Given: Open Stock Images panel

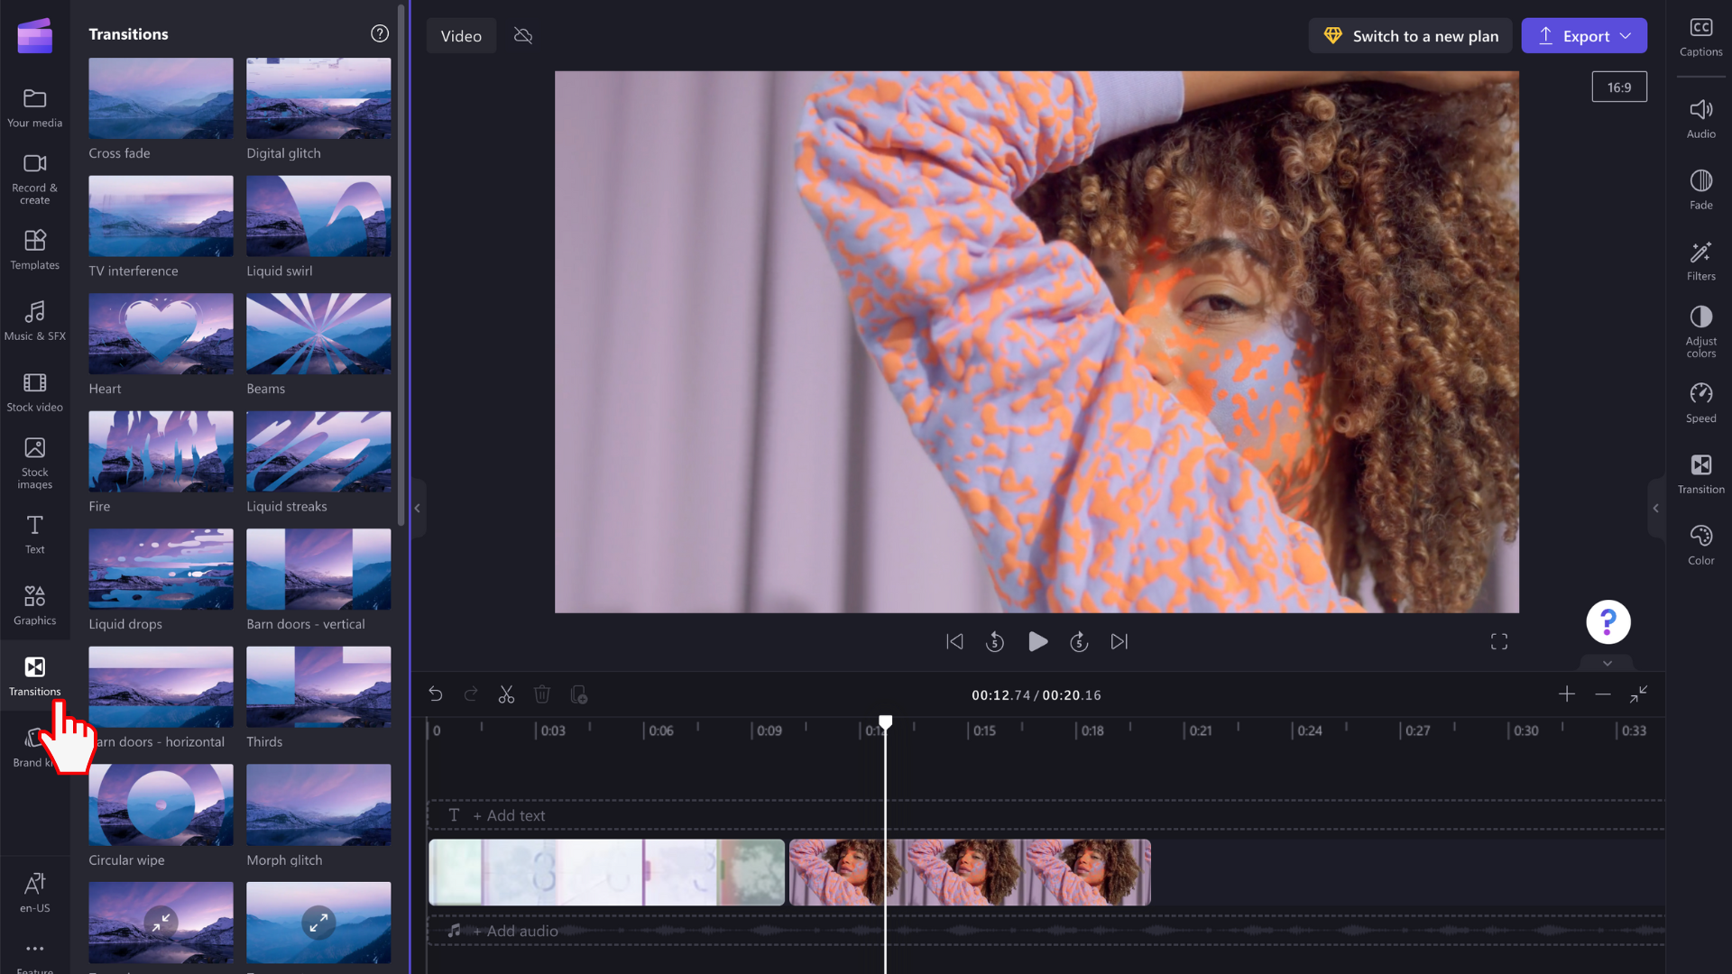Looking at the screenshot, I should (34, 464).
